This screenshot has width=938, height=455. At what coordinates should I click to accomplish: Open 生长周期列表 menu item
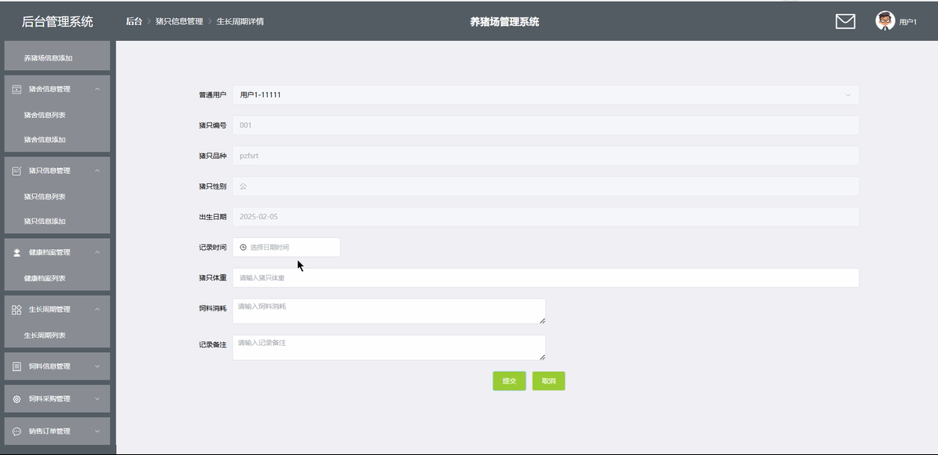pos(45,336)
